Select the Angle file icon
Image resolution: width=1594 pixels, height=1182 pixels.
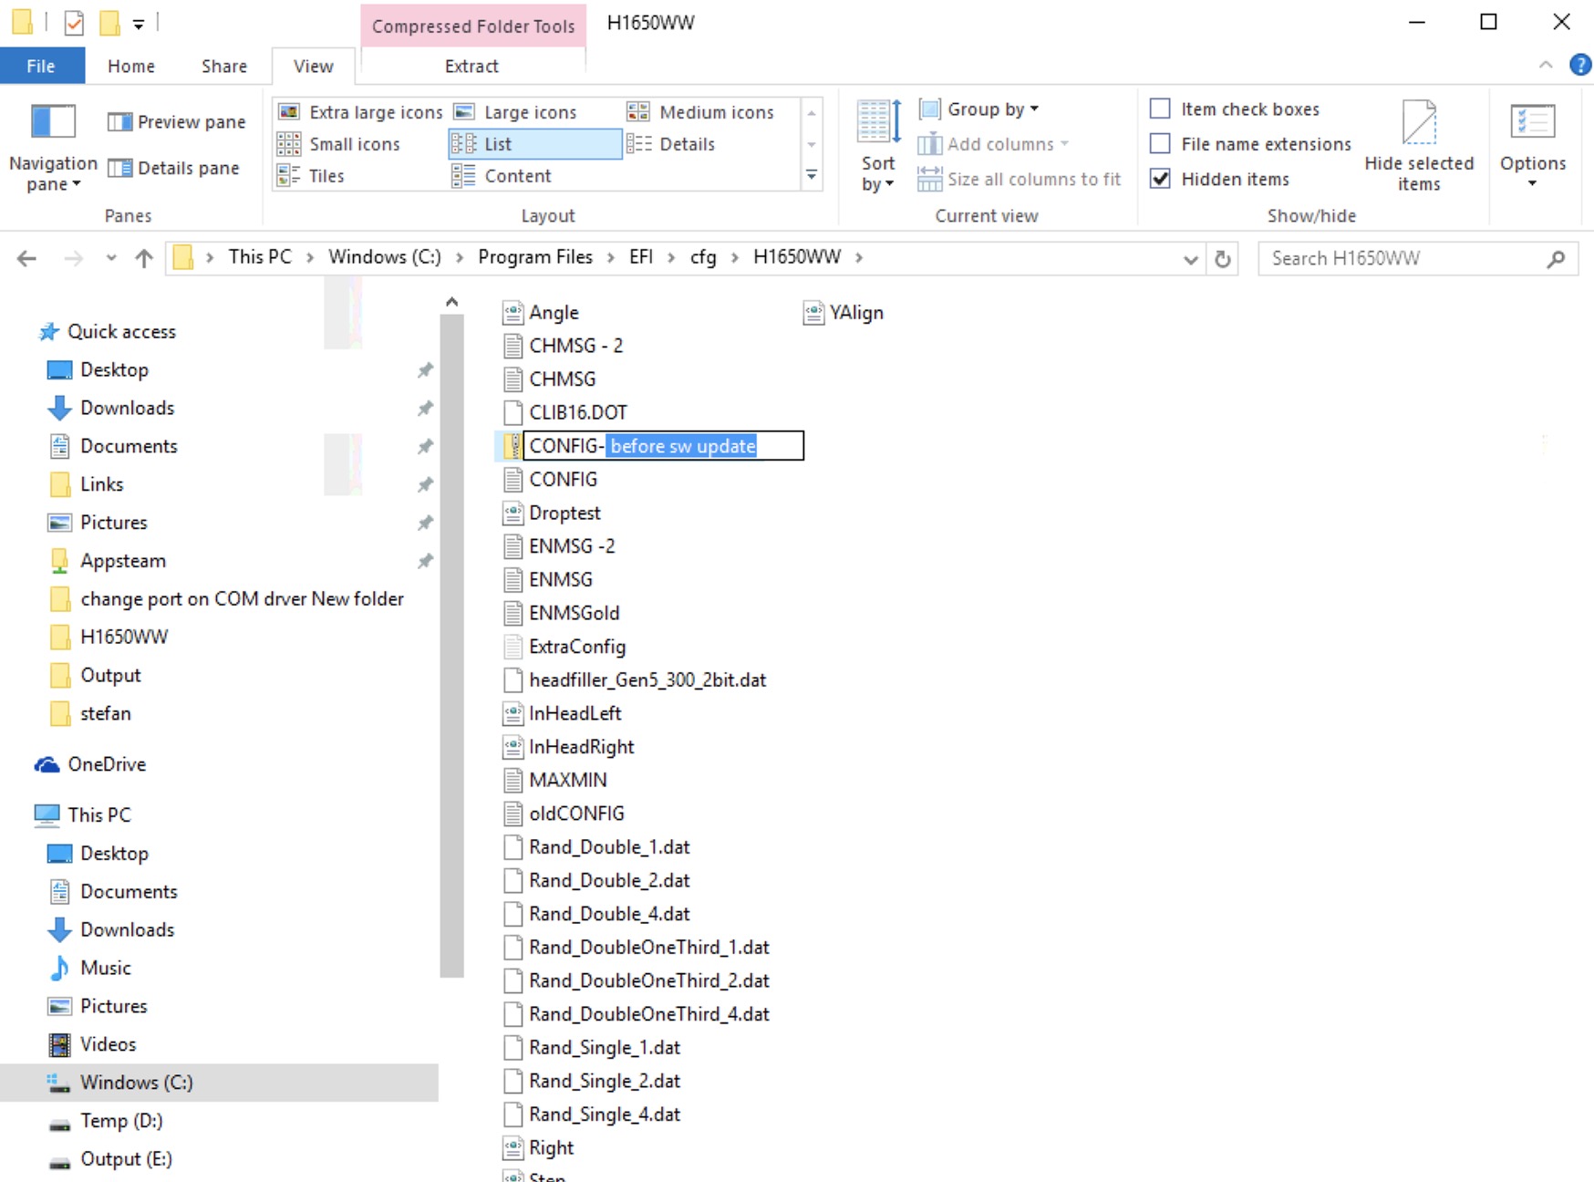coord(513,313)
